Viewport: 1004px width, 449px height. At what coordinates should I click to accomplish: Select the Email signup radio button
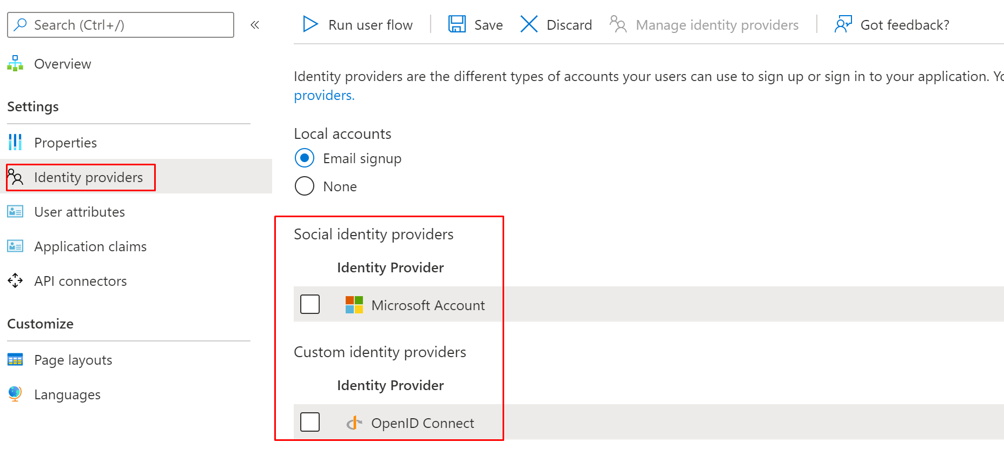click(305, 158)
